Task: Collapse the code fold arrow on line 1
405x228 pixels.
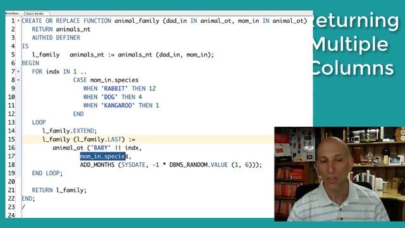Action: point(18,21)
